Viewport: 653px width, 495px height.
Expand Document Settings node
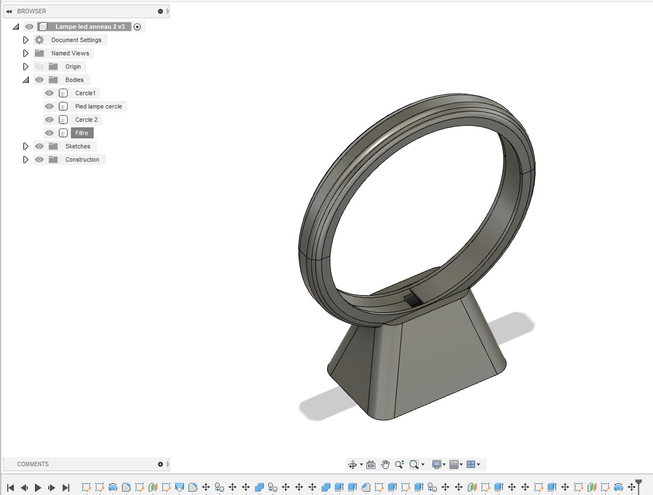click(25, 40)
